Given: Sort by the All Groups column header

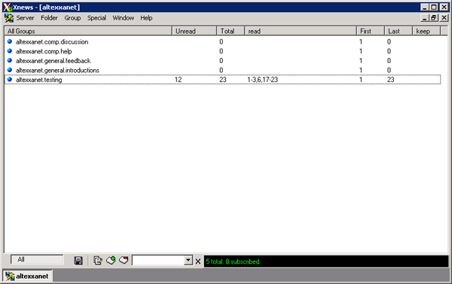Looking at the screenshot, I should click(x=88, y=31).
